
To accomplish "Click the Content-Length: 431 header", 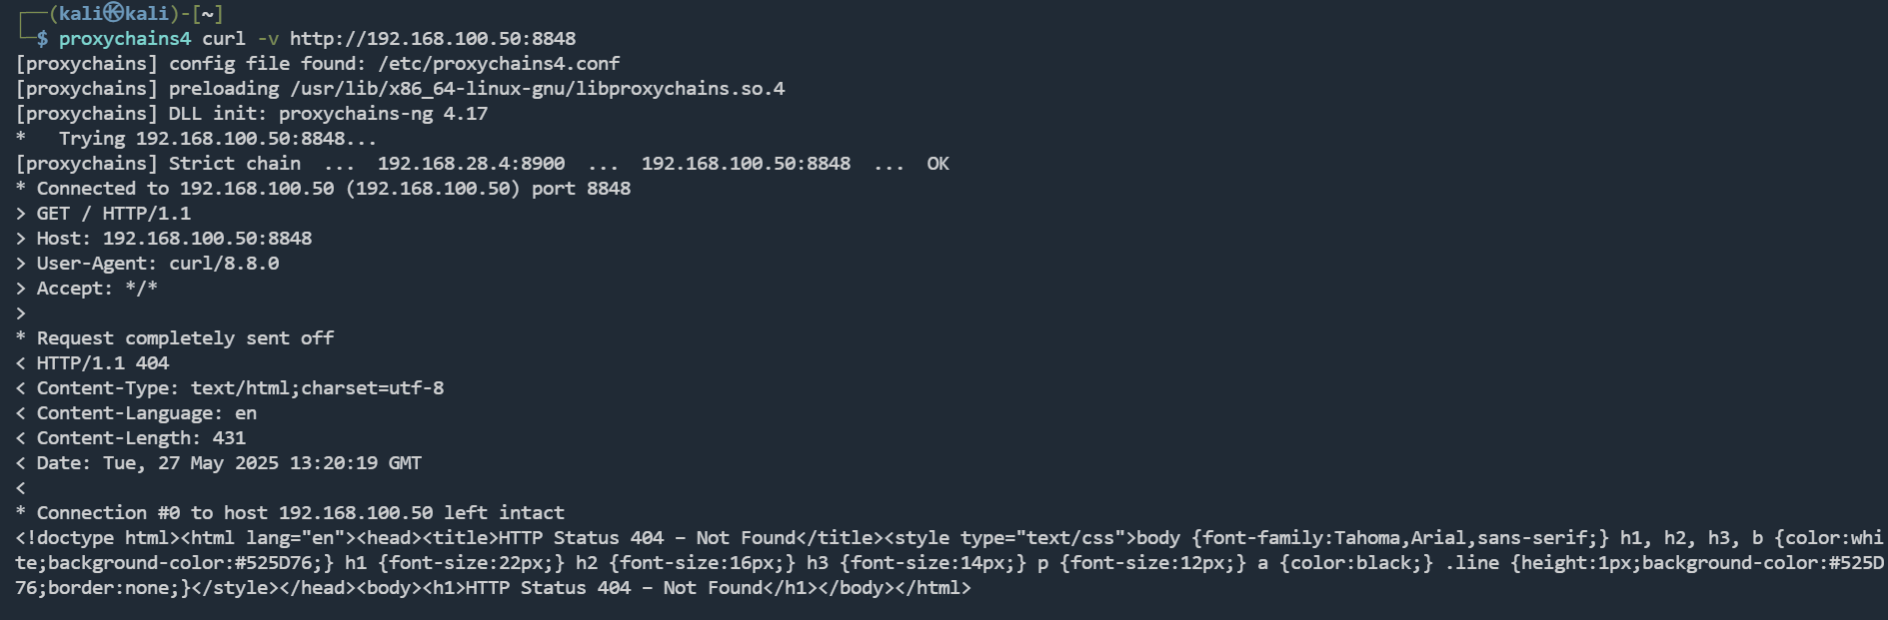I will [141, 438].
